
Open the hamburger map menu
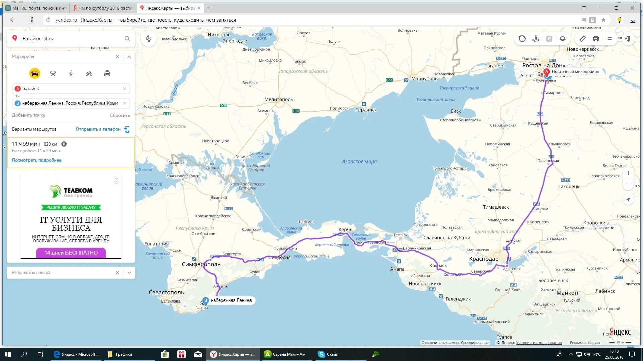(x=610, y=39)
